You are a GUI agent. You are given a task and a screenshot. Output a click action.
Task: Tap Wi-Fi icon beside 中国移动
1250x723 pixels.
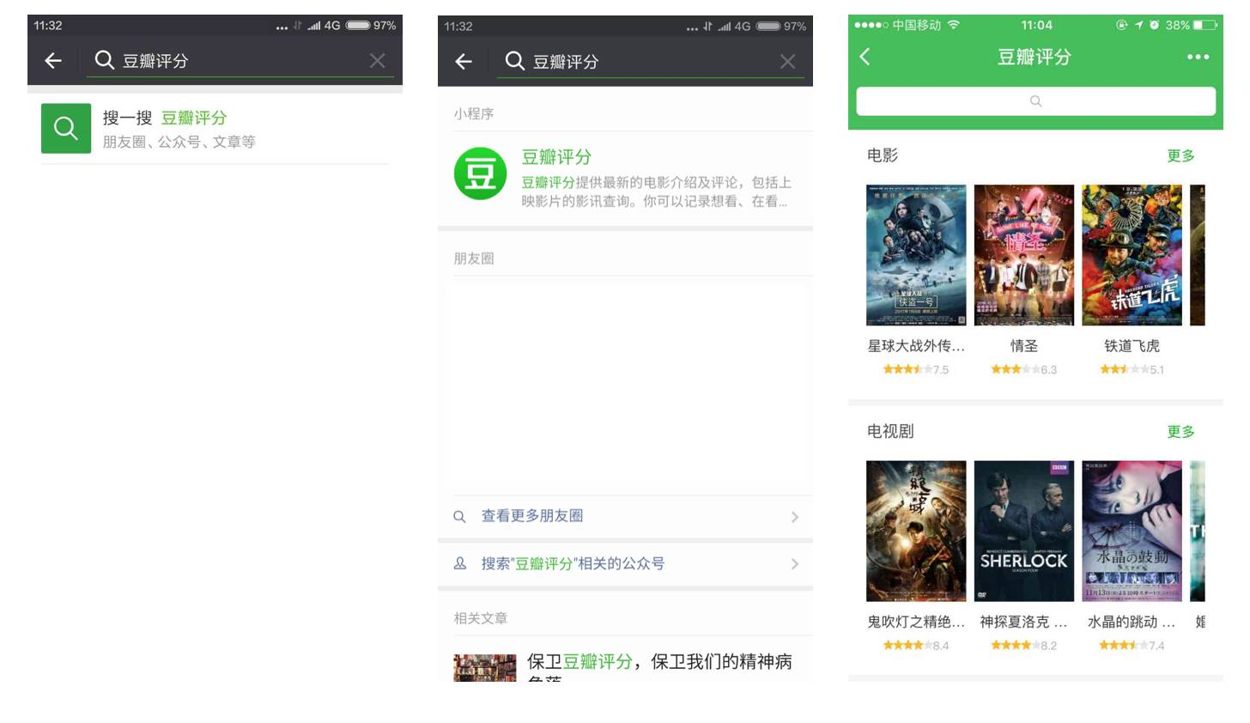point(953,25)
